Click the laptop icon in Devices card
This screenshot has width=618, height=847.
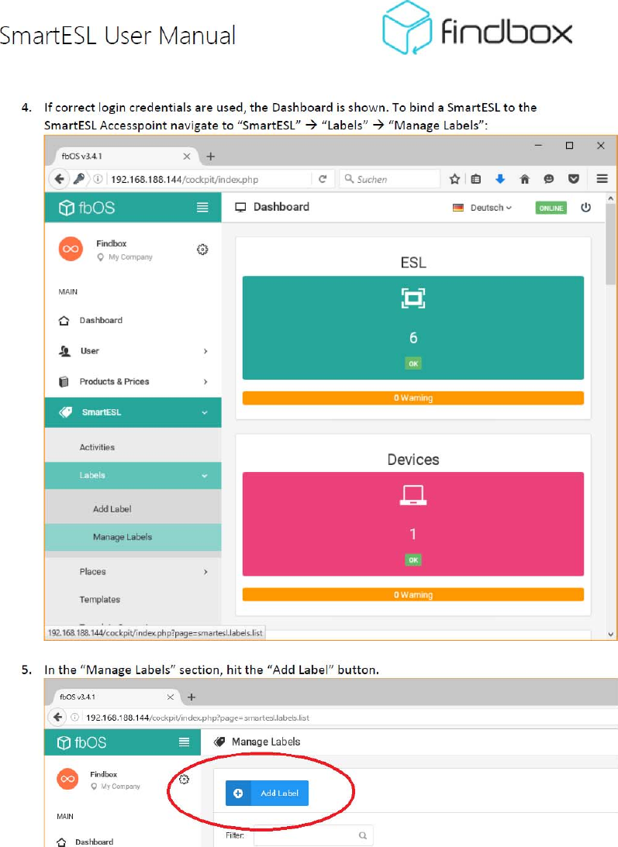[x=413, y=495]
